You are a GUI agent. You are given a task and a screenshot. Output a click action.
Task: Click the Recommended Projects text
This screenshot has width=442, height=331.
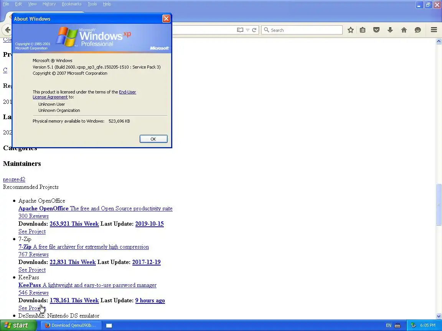tap(31, 187)
